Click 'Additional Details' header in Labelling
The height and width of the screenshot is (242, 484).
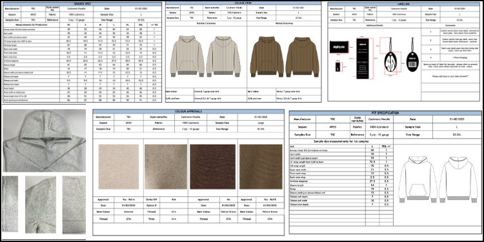point(374,25)
